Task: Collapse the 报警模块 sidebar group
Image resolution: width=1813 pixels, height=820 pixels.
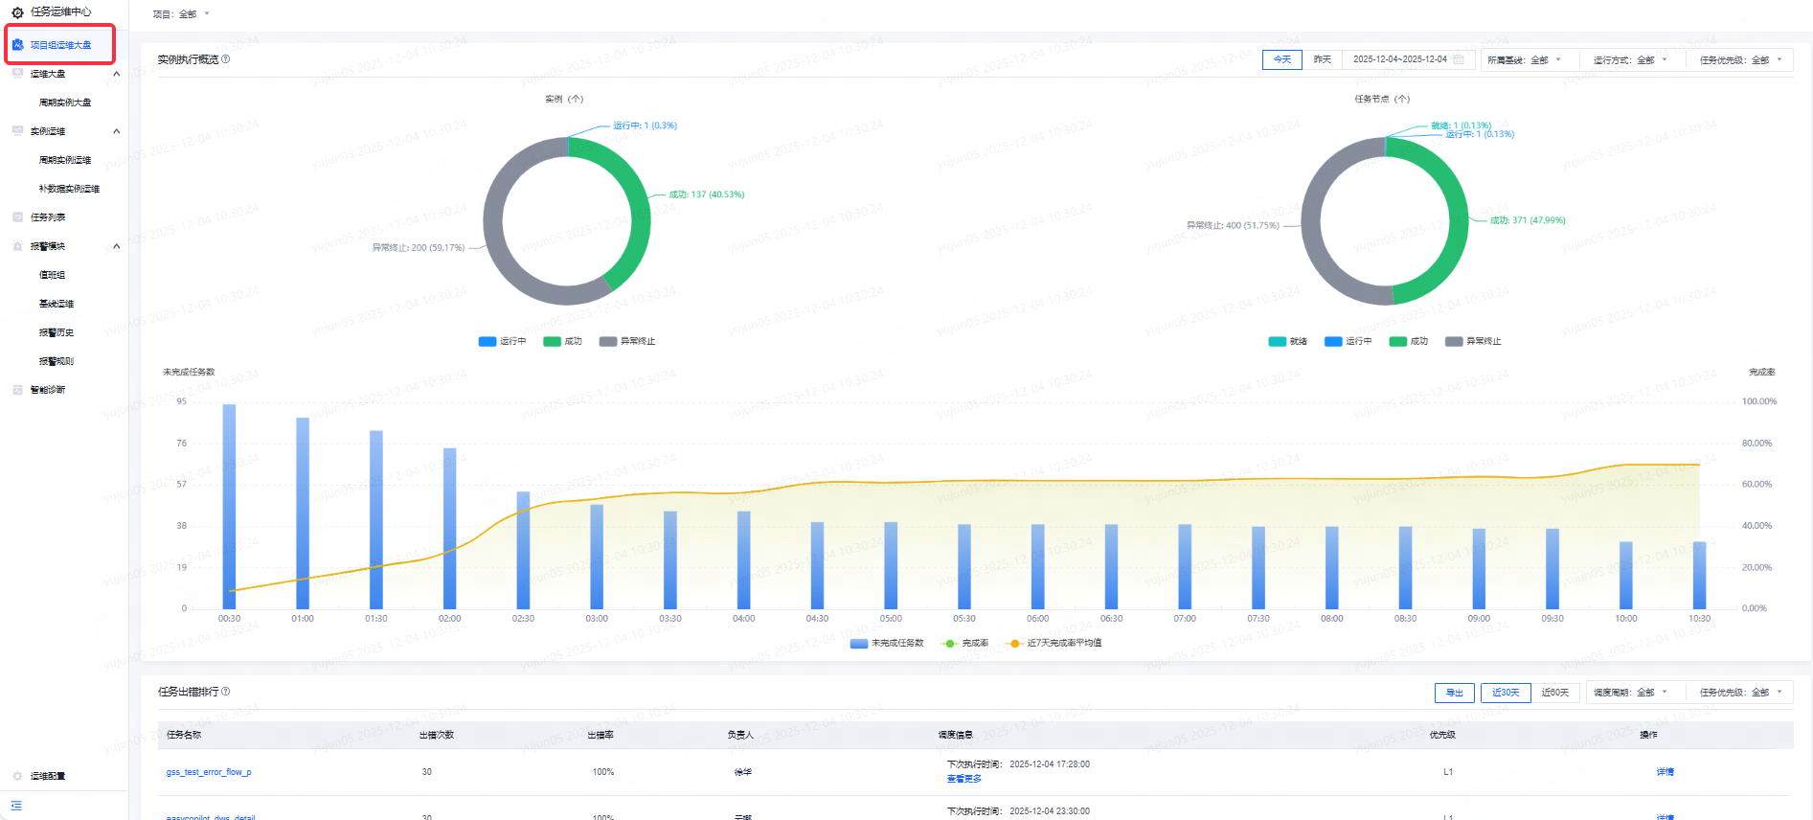Action: tap(117, 246)
